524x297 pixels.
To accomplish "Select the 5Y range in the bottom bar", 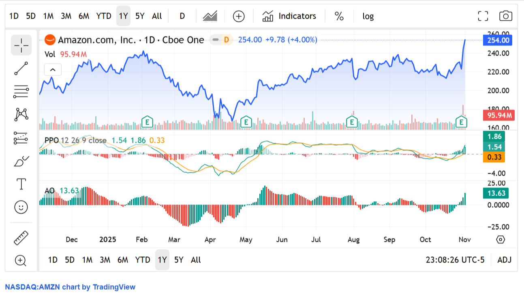I will 179,260.
